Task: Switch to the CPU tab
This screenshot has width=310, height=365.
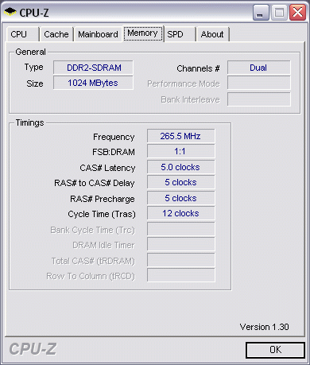Action: [23, 34]
